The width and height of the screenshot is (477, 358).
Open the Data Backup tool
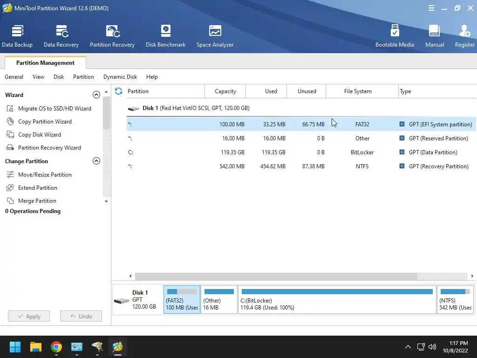17,36
